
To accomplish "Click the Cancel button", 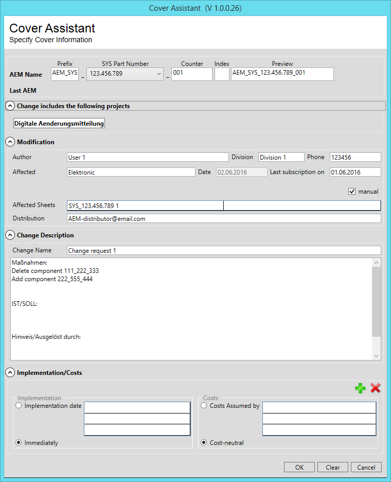I will coord(366,468).
